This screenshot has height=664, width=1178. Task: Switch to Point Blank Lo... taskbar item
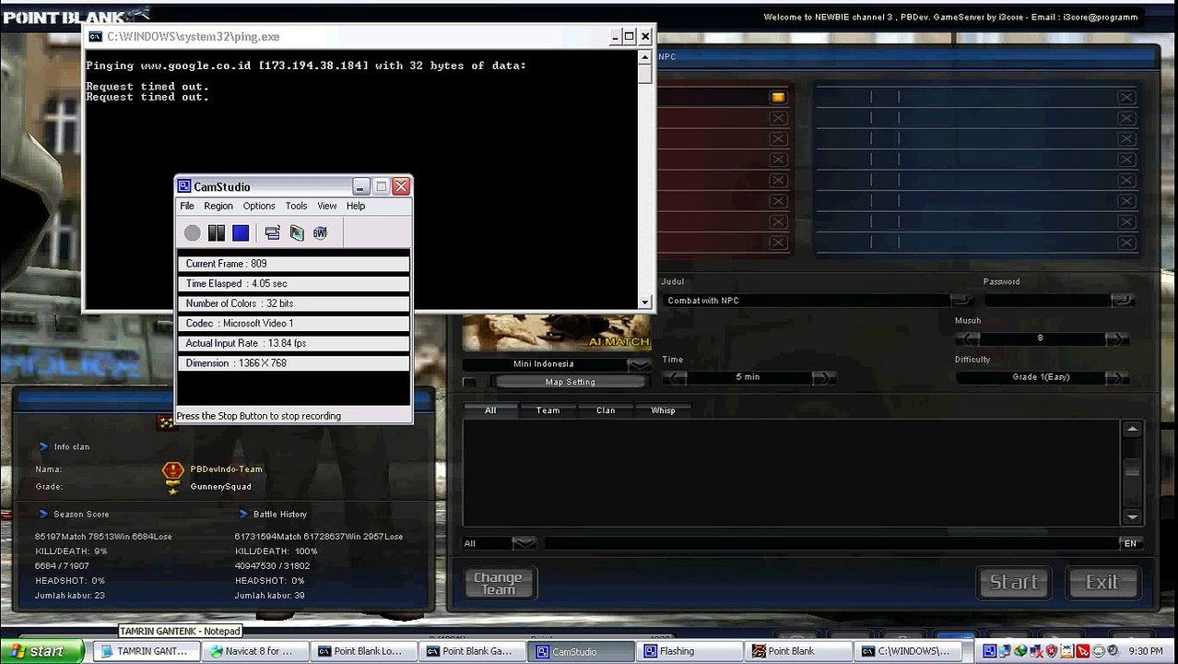point(363,651)
